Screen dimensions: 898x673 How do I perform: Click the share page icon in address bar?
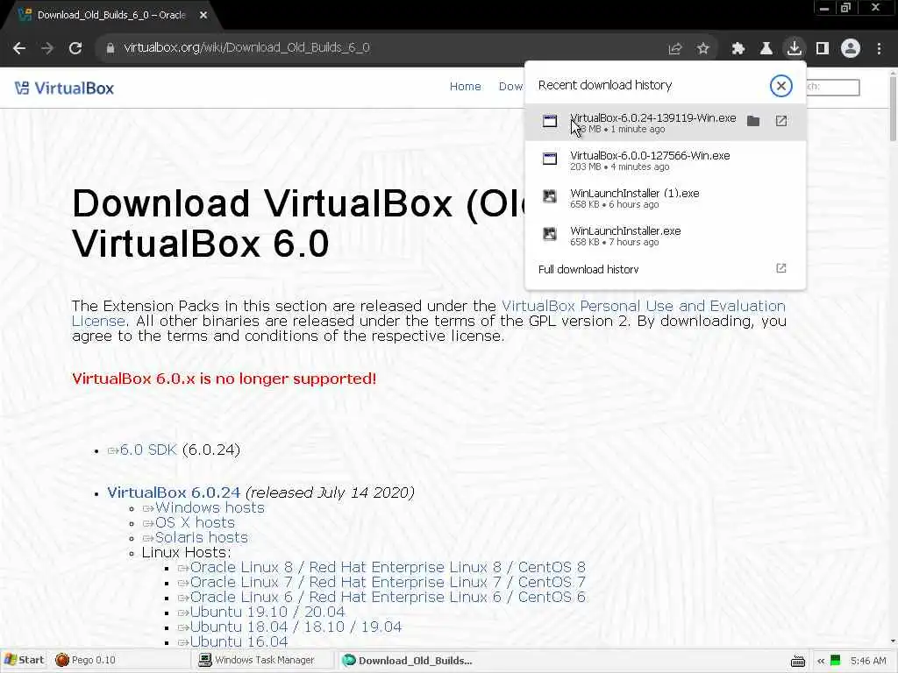tap(675, 49)
